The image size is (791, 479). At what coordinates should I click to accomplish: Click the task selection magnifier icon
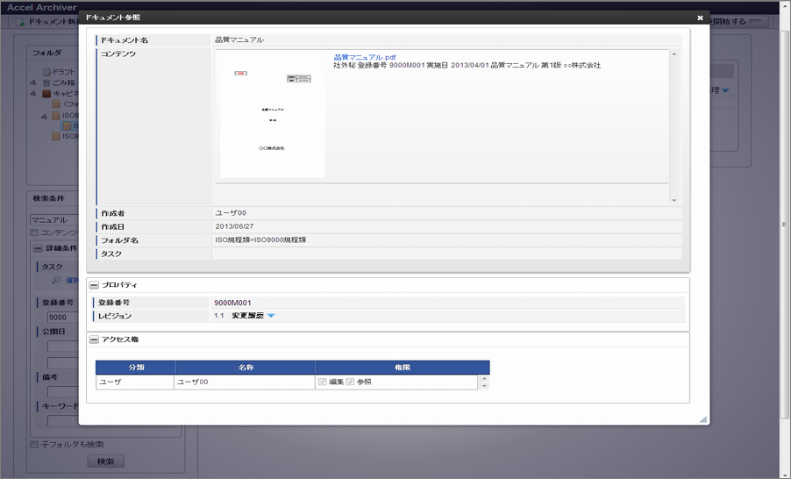pyautogui.click(x=56, y=280)
